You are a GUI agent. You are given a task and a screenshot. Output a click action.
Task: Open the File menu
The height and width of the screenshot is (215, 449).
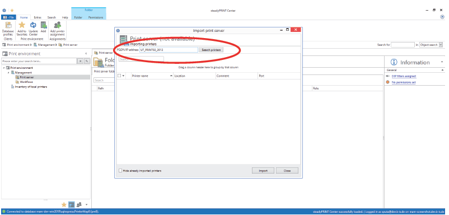pos(8,17)
